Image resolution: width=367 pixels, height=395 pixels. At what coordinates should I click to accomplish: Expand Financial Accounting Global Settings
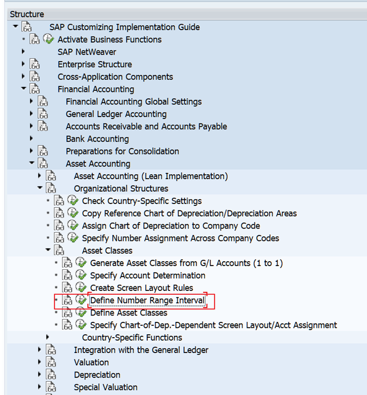click(31, 101)
